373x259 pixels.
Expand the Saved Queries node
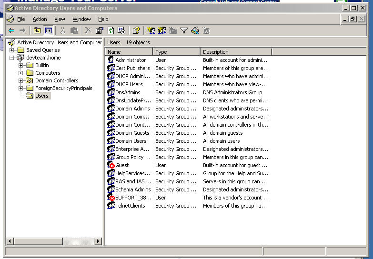click(x=12, y=50)
